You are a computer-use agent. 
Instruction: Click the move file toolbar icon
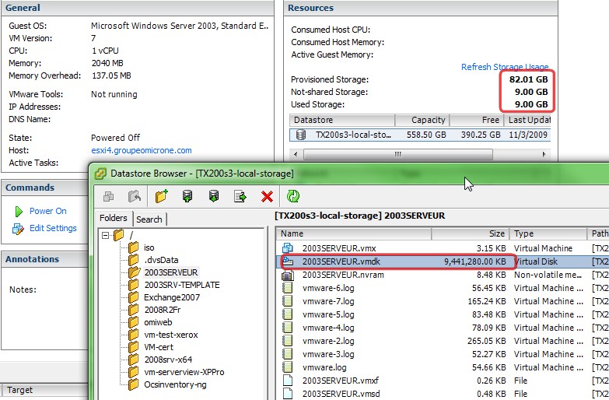(x=240, y=197)
